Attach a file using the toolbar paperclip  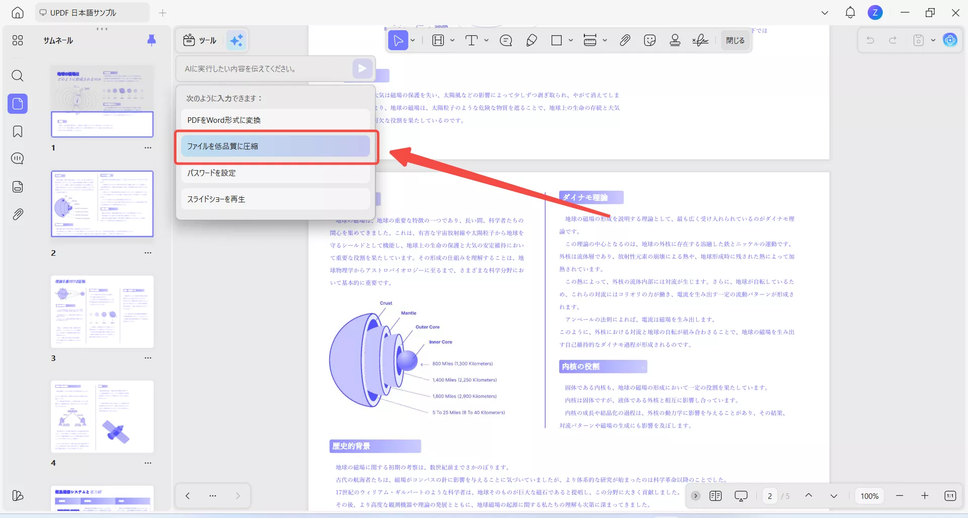click(x=625, y=40)
